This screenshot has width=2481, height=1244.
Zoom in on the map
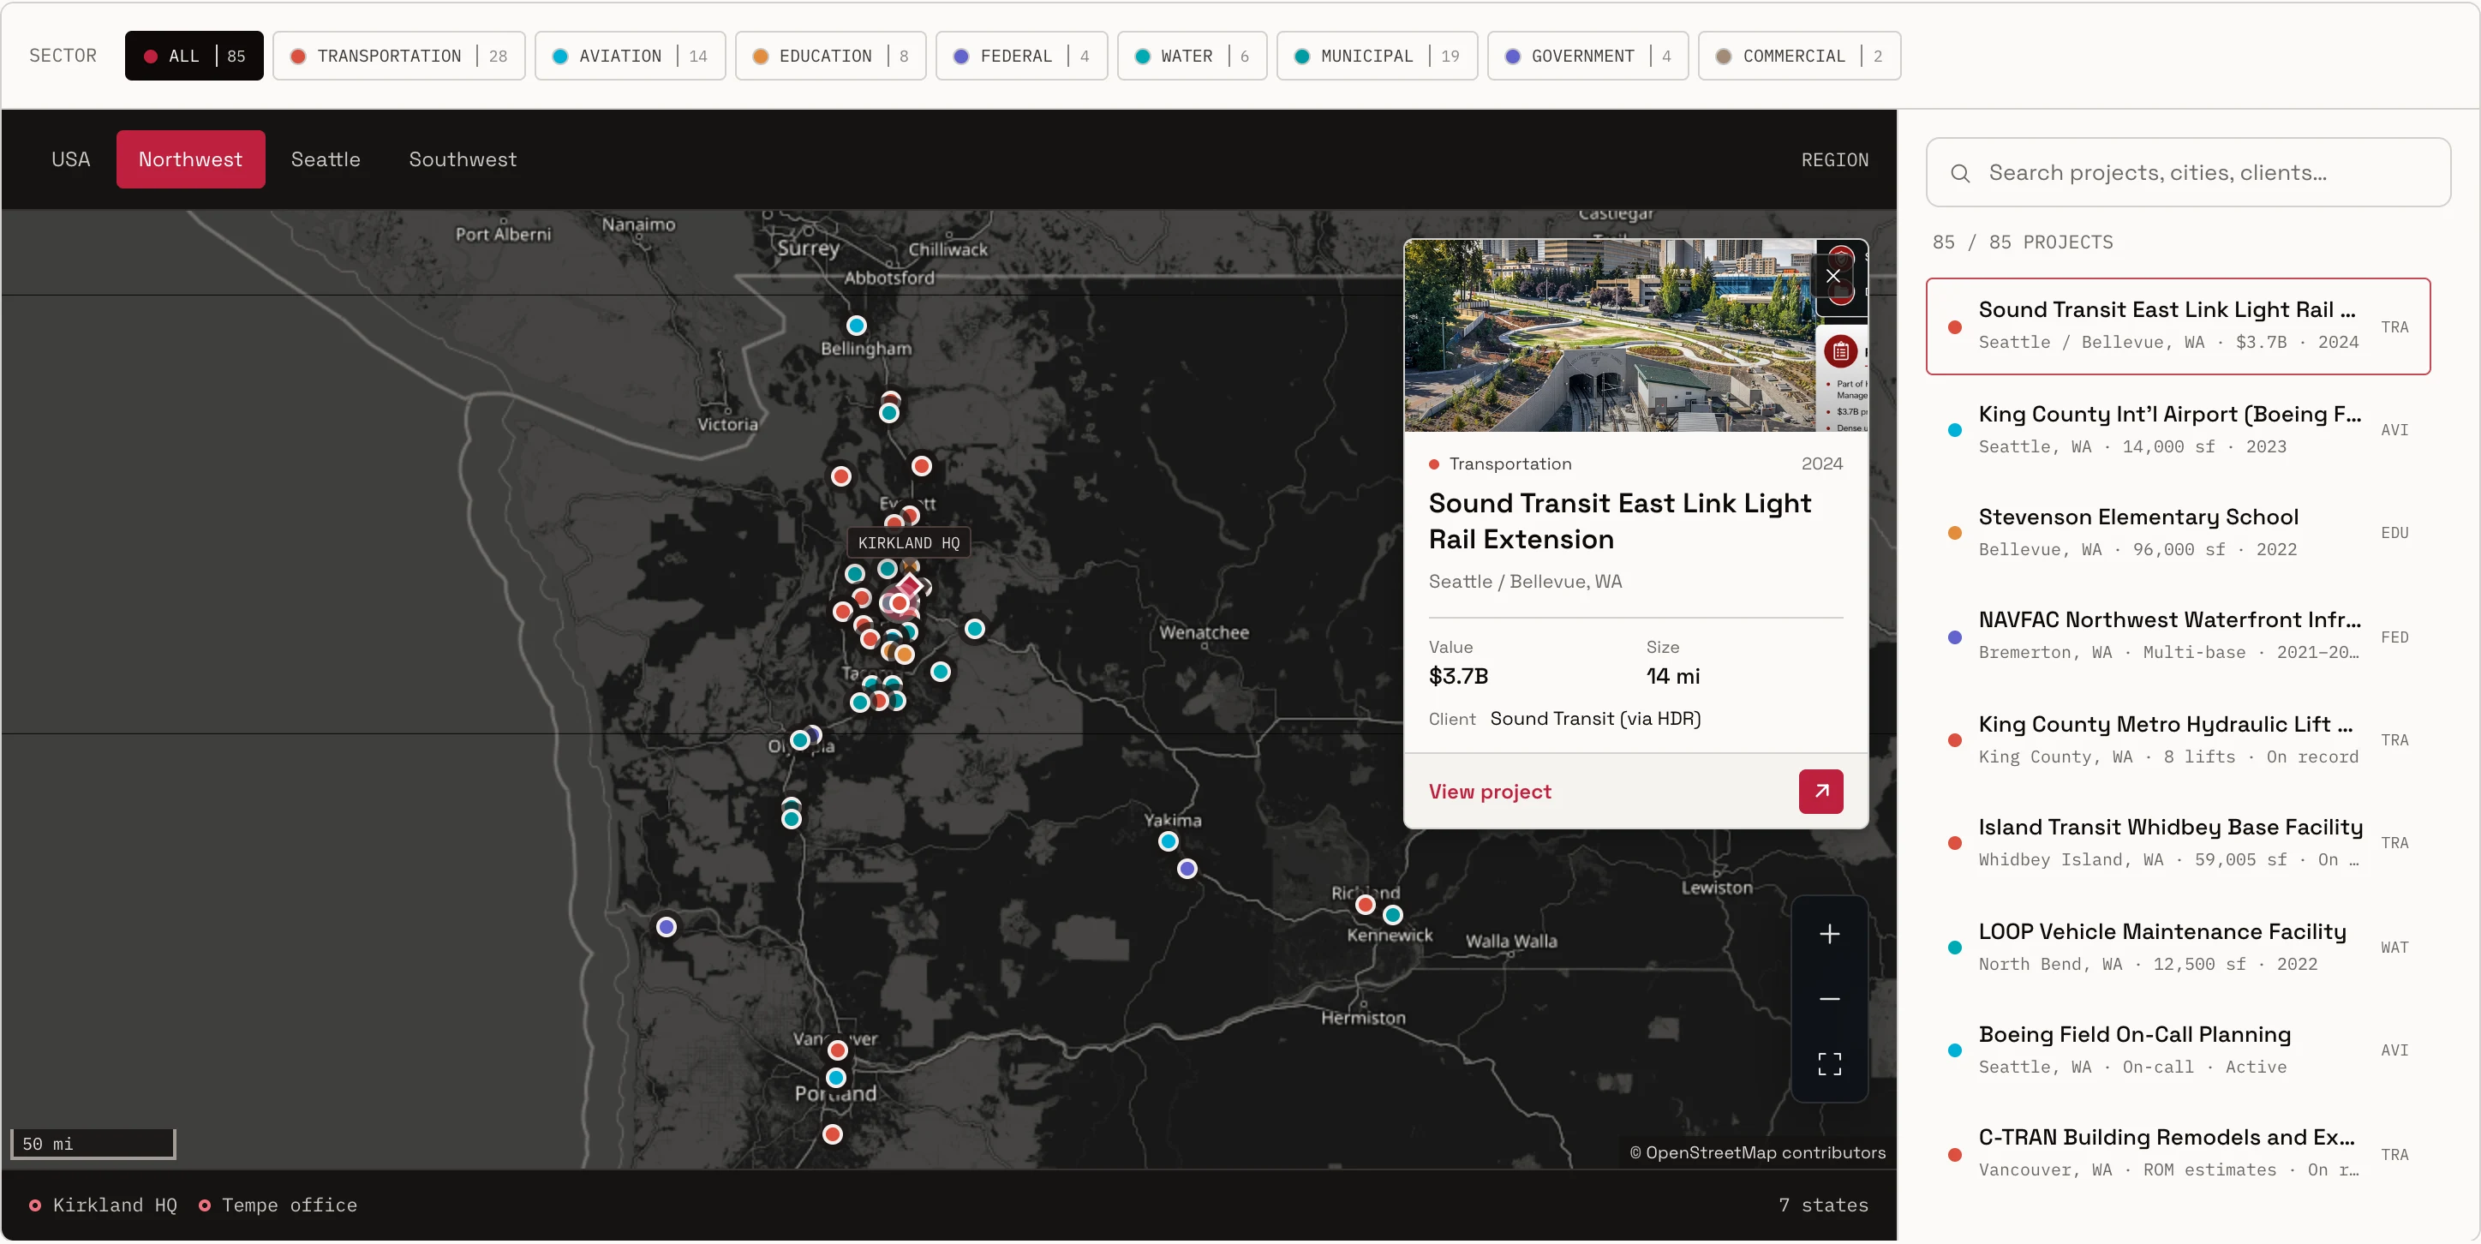(1829, 934)
